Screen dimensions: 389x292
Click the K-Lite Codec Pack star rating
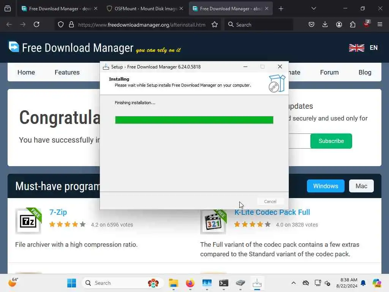tap(252, 224)
